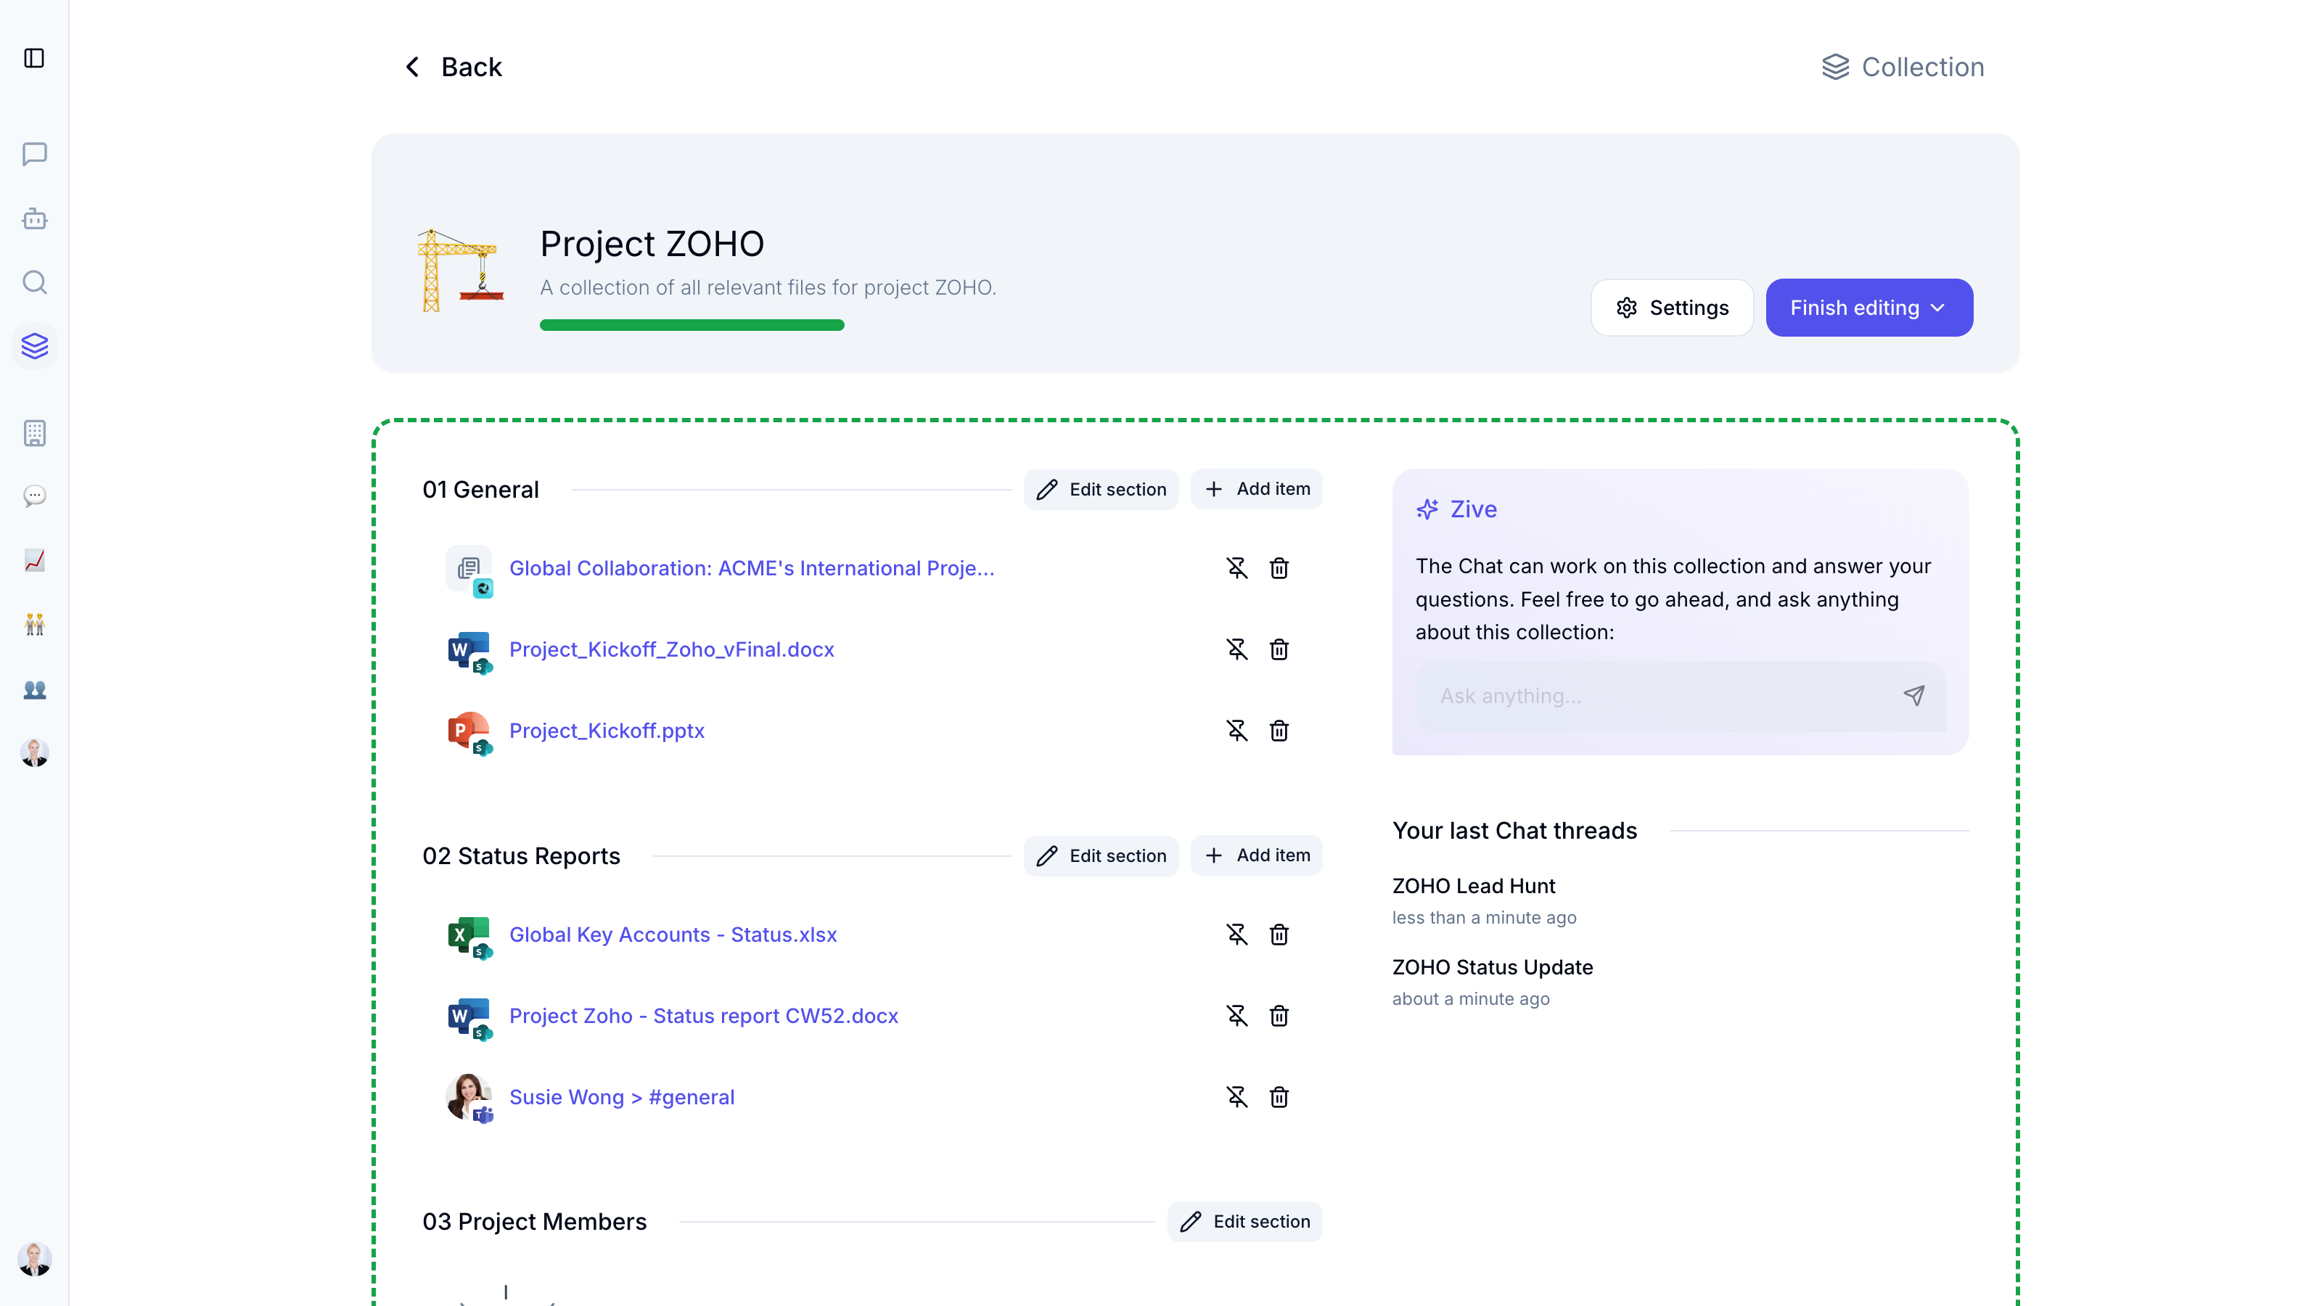Click Edit section for 01 General
Screen dimensions: 2322x1306
(x=1101, y=490)
